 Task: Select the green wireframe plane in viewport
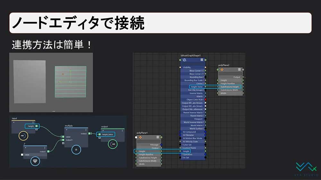pos(70,82)
